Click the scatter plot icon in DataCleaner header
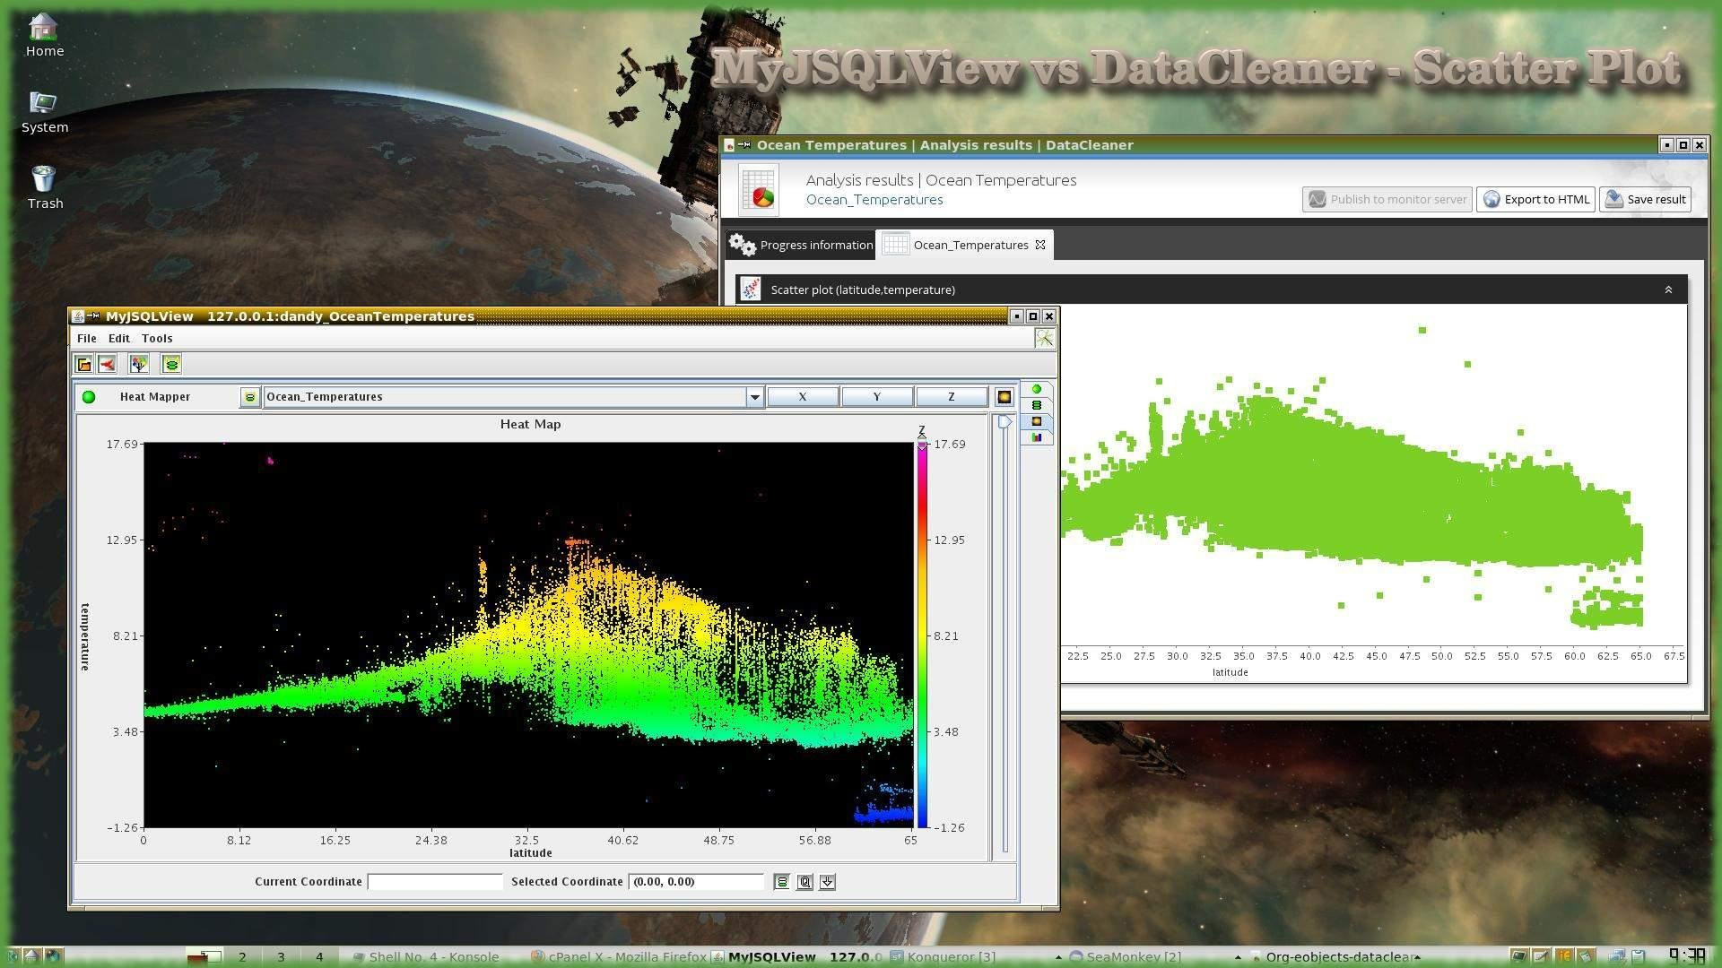 click(751, 290)
